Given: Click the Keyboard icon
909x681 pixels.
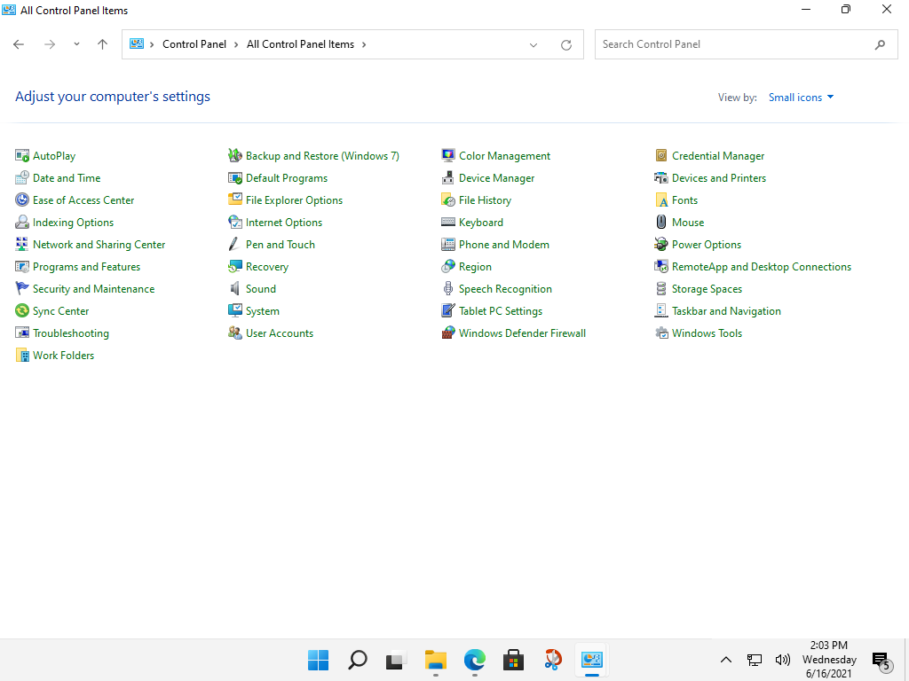Looking at the screenshot, I should pyautogui.click(x=448, y=223).
